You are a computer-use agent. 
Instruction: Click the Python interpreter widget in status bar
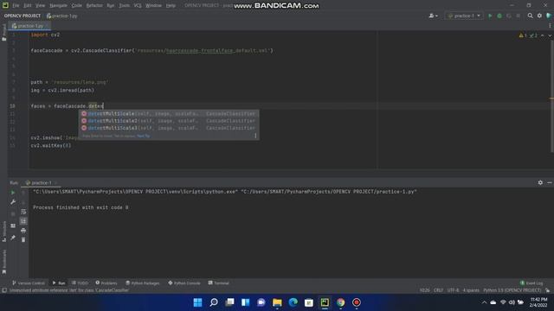(x=512, y=290)
